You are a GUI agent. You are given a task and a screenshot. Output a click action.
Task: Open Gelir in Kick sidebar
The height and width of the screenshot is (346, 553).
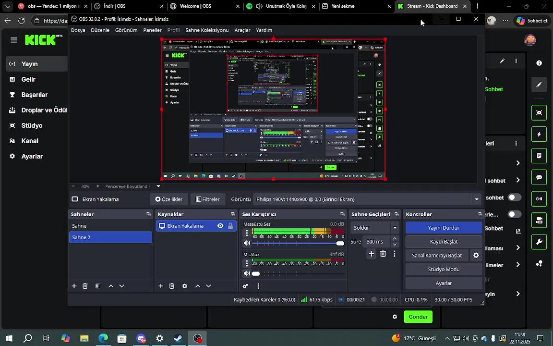pos(28,79)
